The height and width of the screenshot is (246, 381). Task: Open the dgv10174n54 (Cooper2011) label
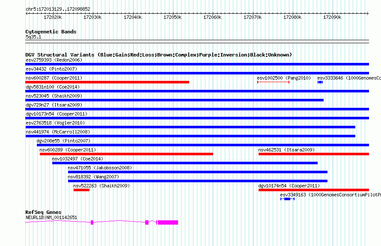pos(289,186)
